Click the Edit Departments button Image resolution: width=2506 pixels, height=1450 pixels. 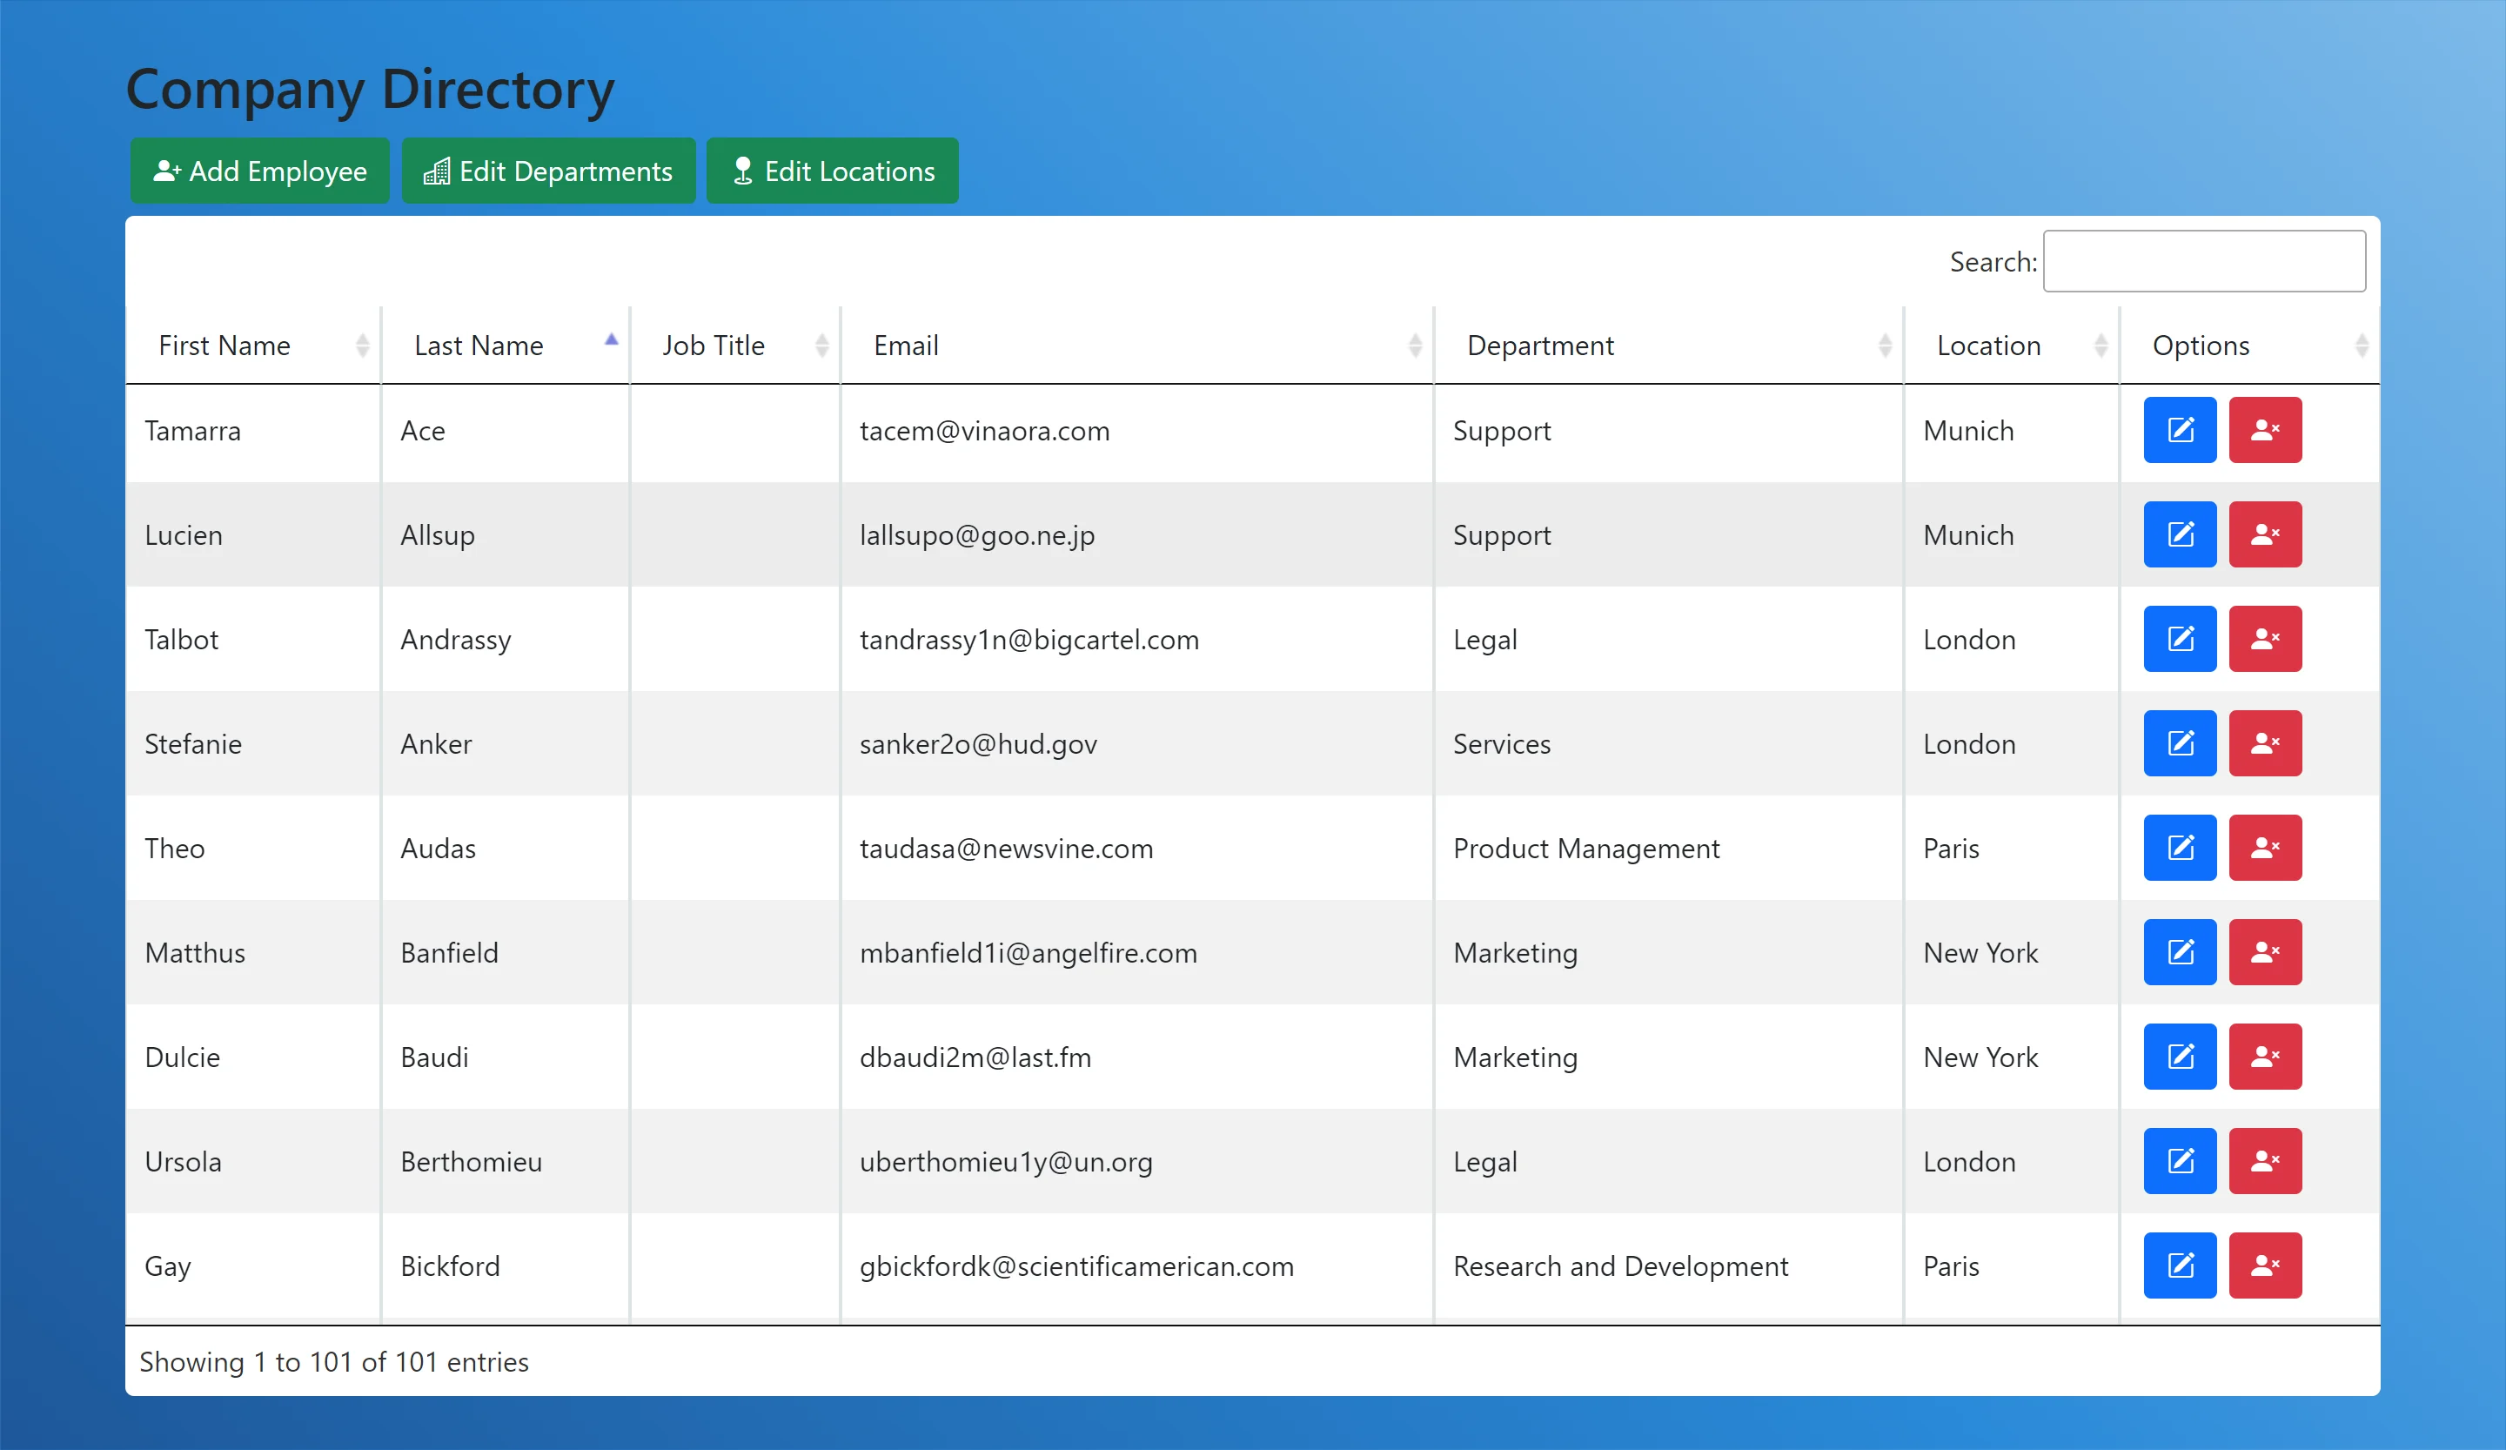pyautogui.click(x=548, y=170)
